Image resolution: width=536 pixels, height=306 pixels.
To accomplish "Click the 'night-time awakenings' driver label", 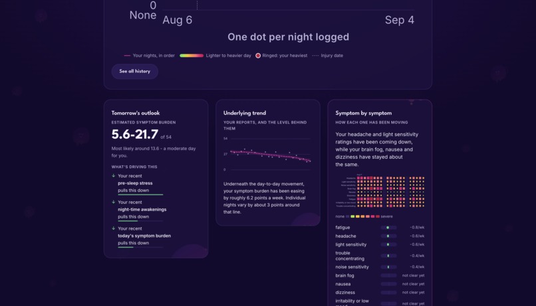I will click(x=142, y=210).
